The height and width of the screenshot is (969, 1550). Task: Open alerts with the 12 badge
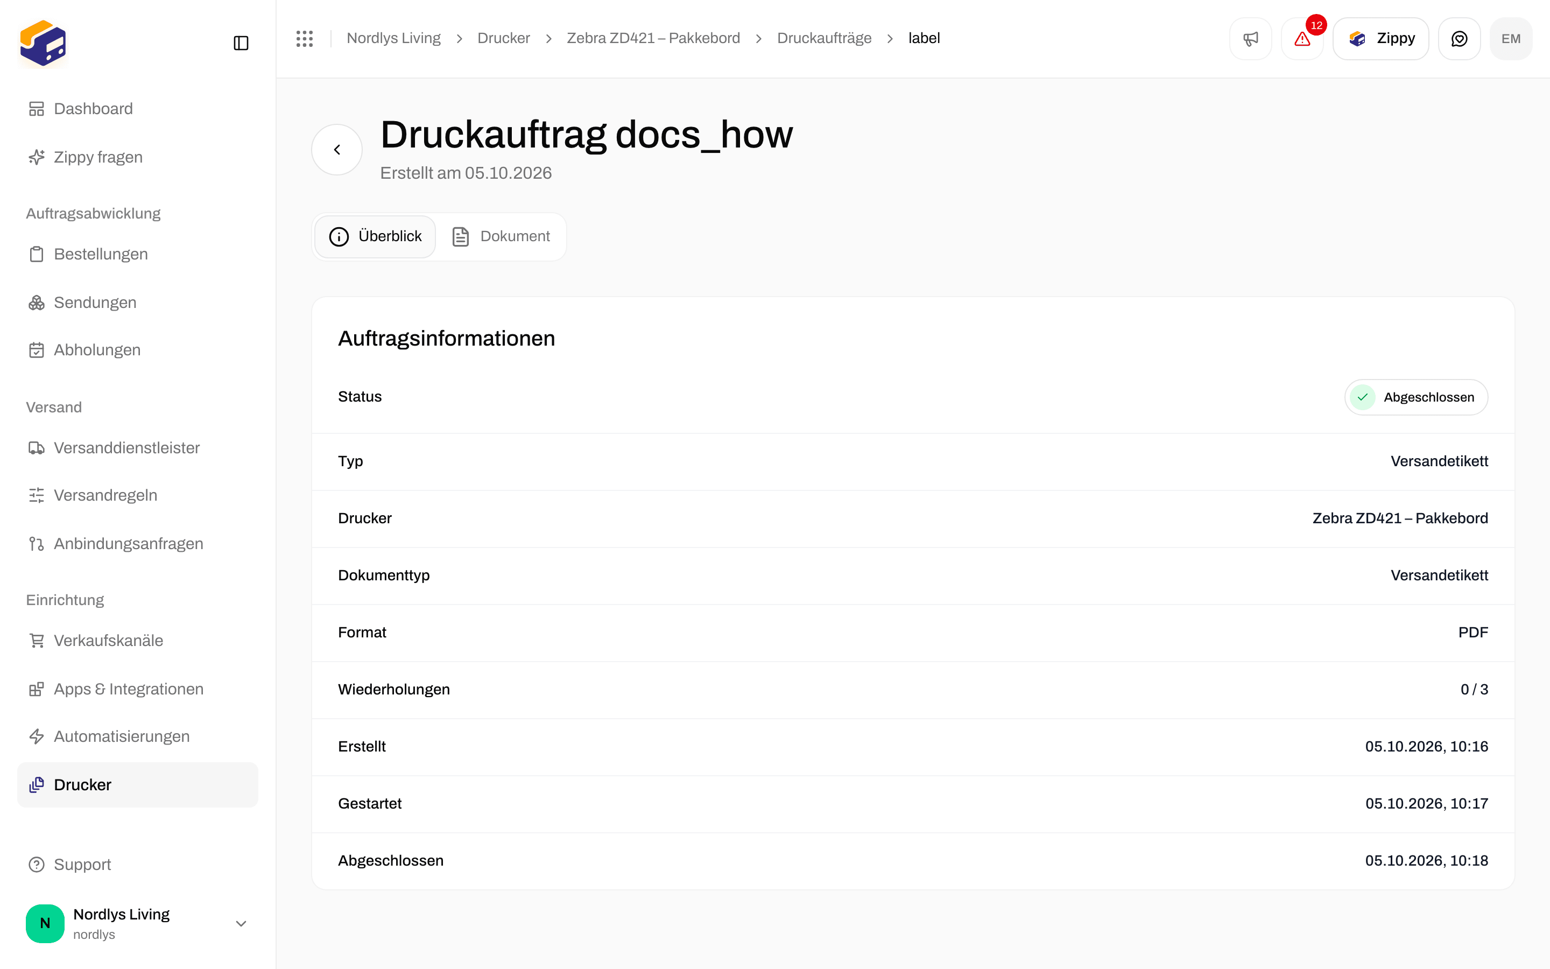(1302, 38)
